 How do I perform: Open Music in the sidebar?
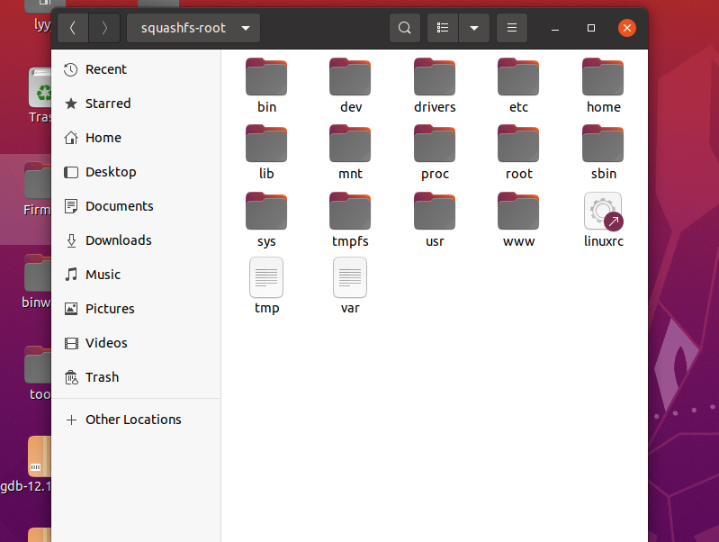pyautogui.click(x=136, y=275)
